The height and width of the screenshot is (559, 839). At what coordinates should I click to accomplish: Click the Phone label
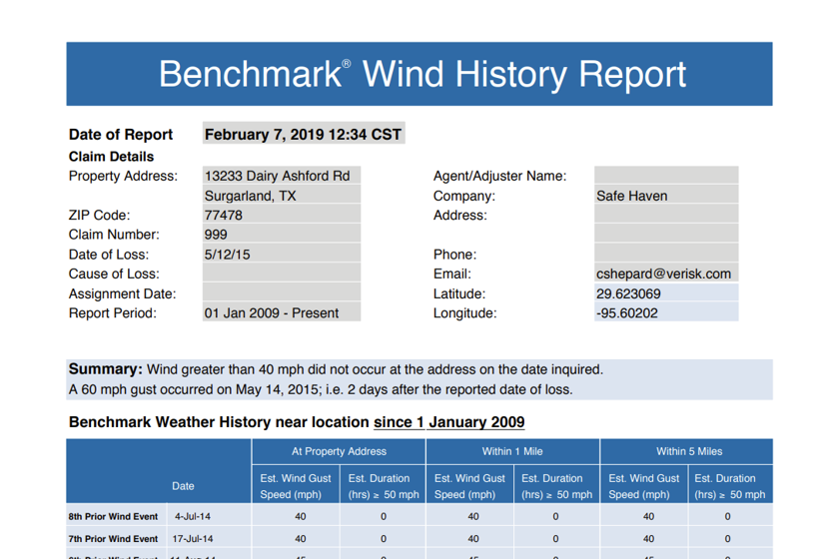coord(454,255)
